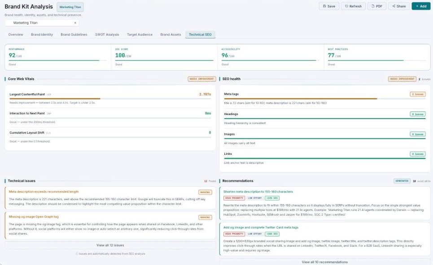
Task: Open 'Add og:image and complete Twitter Card meta tags'
Action: click(x=261, y=227)
